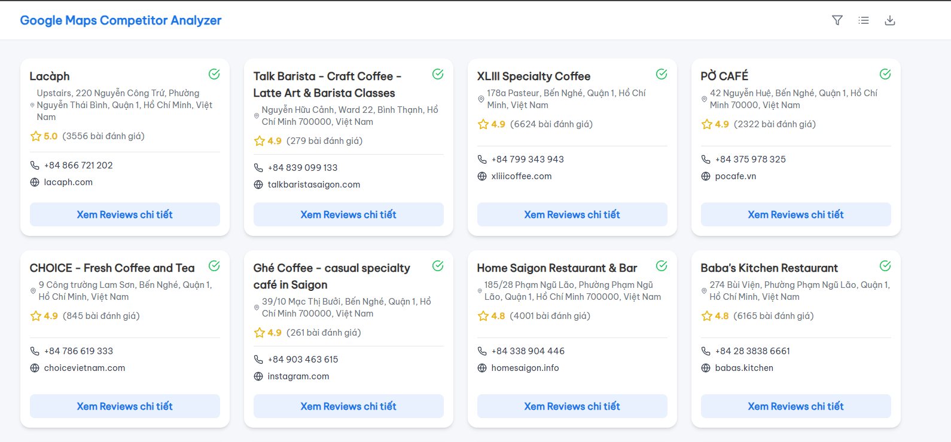Toggle the checkmark on Baba's Kitchen Restaurant card
Screen dimensions: 951x442
(x=885, y=266)
